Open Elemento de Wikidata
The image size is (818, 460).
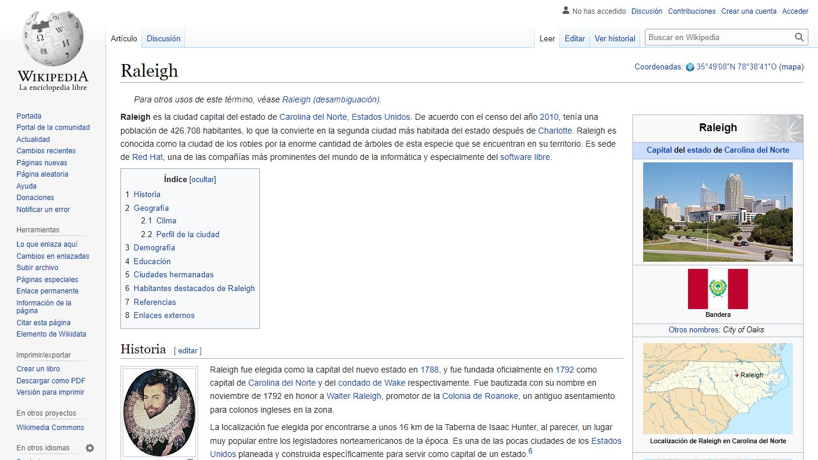[51, 334]
